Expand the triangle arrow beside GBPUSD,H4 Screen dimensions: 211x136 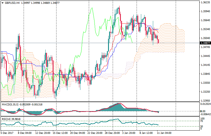[2, 3]
